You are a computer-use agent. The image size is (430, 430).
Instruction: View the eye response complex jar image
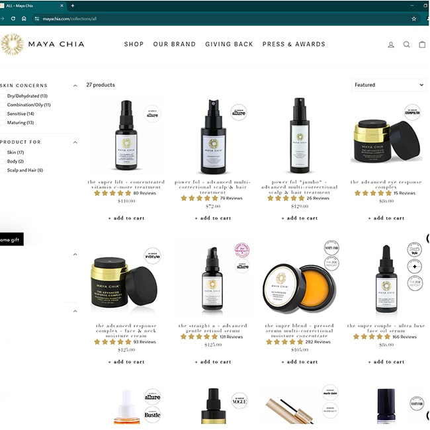pyautogui.click(x=385, y=141)
